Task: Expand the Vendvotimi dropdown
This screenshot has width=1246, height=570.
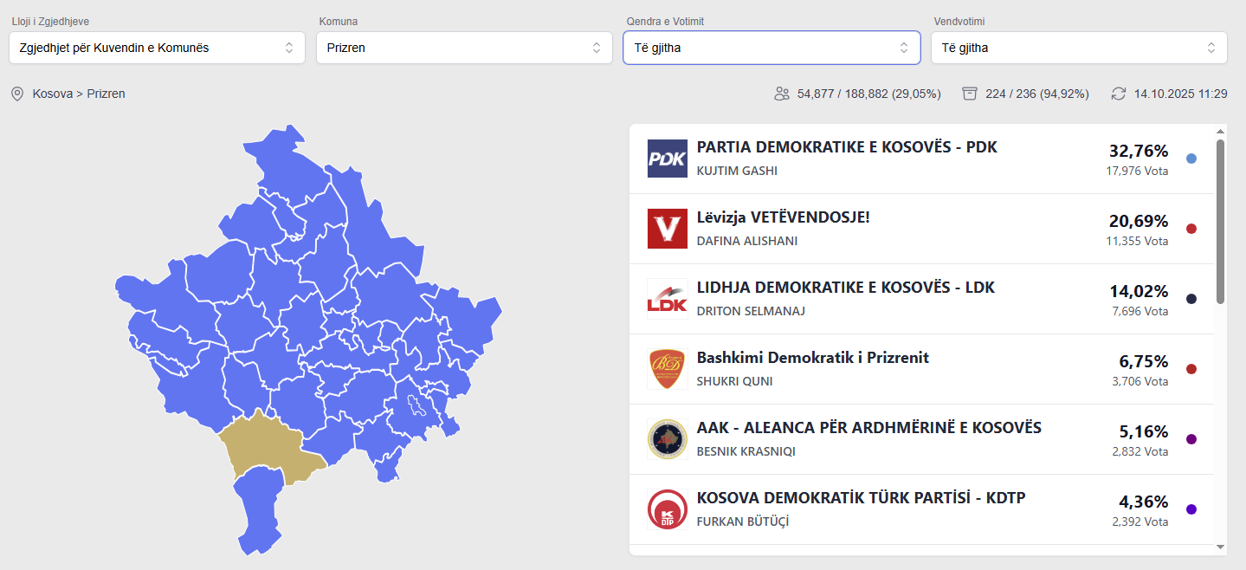Action: pos(1079,48)
